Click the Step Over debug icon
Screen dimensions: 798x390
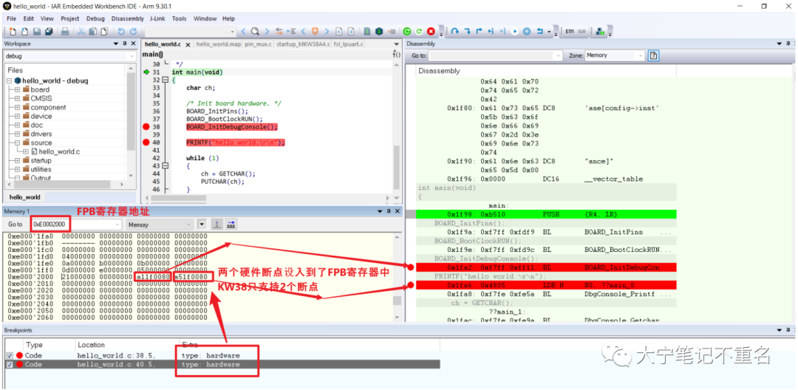(x=455, y=32)
